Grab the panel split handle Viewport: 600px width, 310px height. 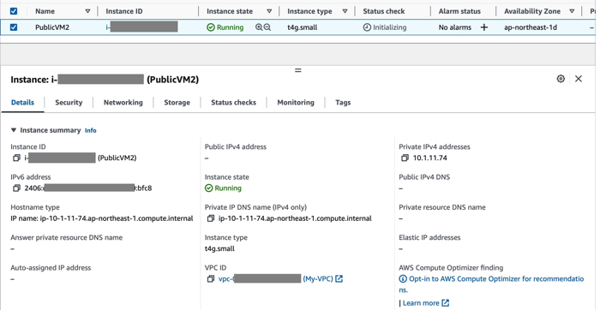pyautogui.click(x=298, y=70)
